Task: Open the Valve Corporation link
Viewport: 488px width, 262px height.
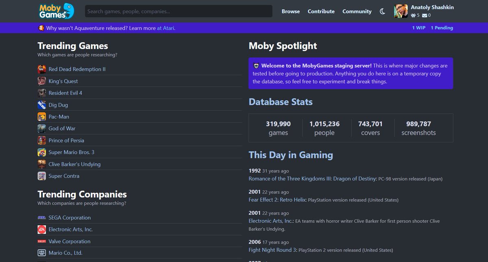Action: (70, 241)
